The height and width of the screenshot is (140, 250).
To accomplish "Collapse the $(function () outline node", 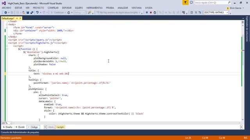I will [7, 49].
